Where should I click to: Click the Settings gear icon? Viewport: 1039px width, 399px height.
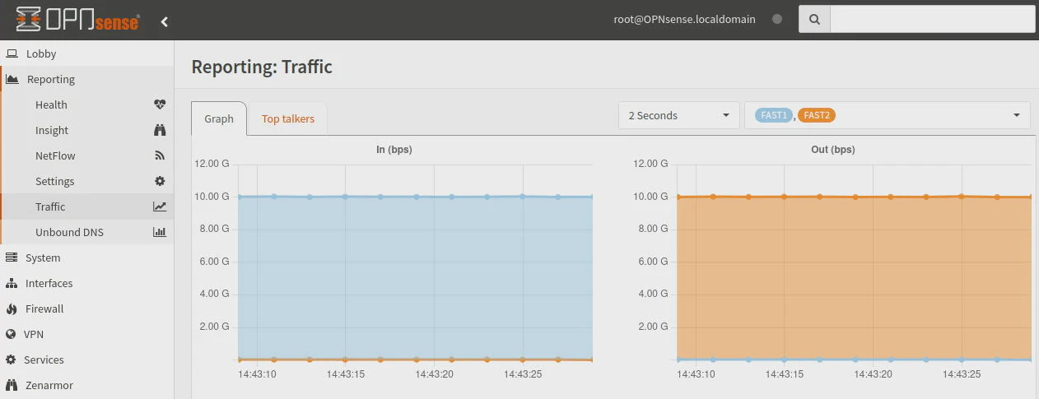pyautogui.click(x=160, y=181)
